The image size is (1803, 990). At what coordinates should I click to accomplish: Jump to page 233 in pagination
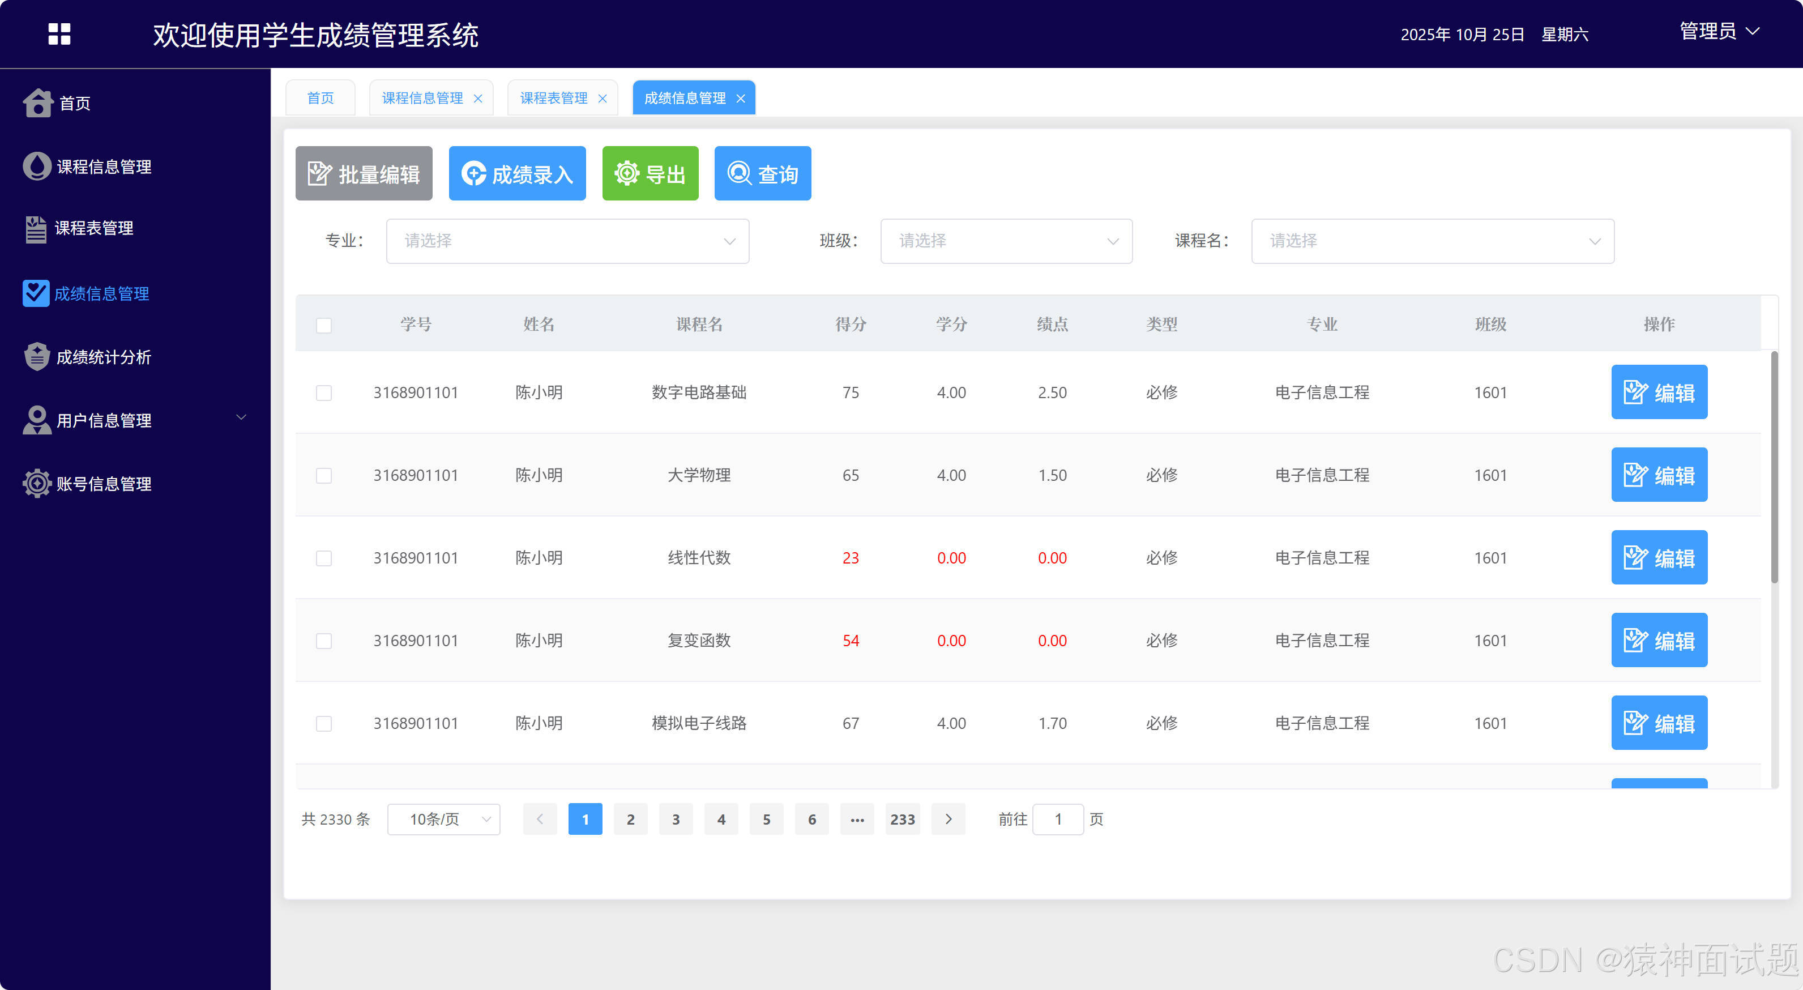pyautogui.click(x=903, y=818)
